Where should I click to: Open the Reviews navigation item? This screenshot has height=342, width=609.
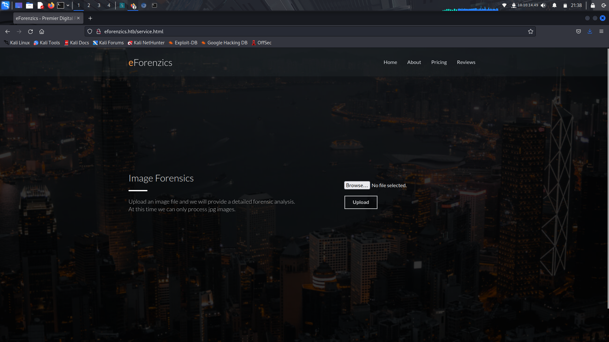tap(466, 62)
